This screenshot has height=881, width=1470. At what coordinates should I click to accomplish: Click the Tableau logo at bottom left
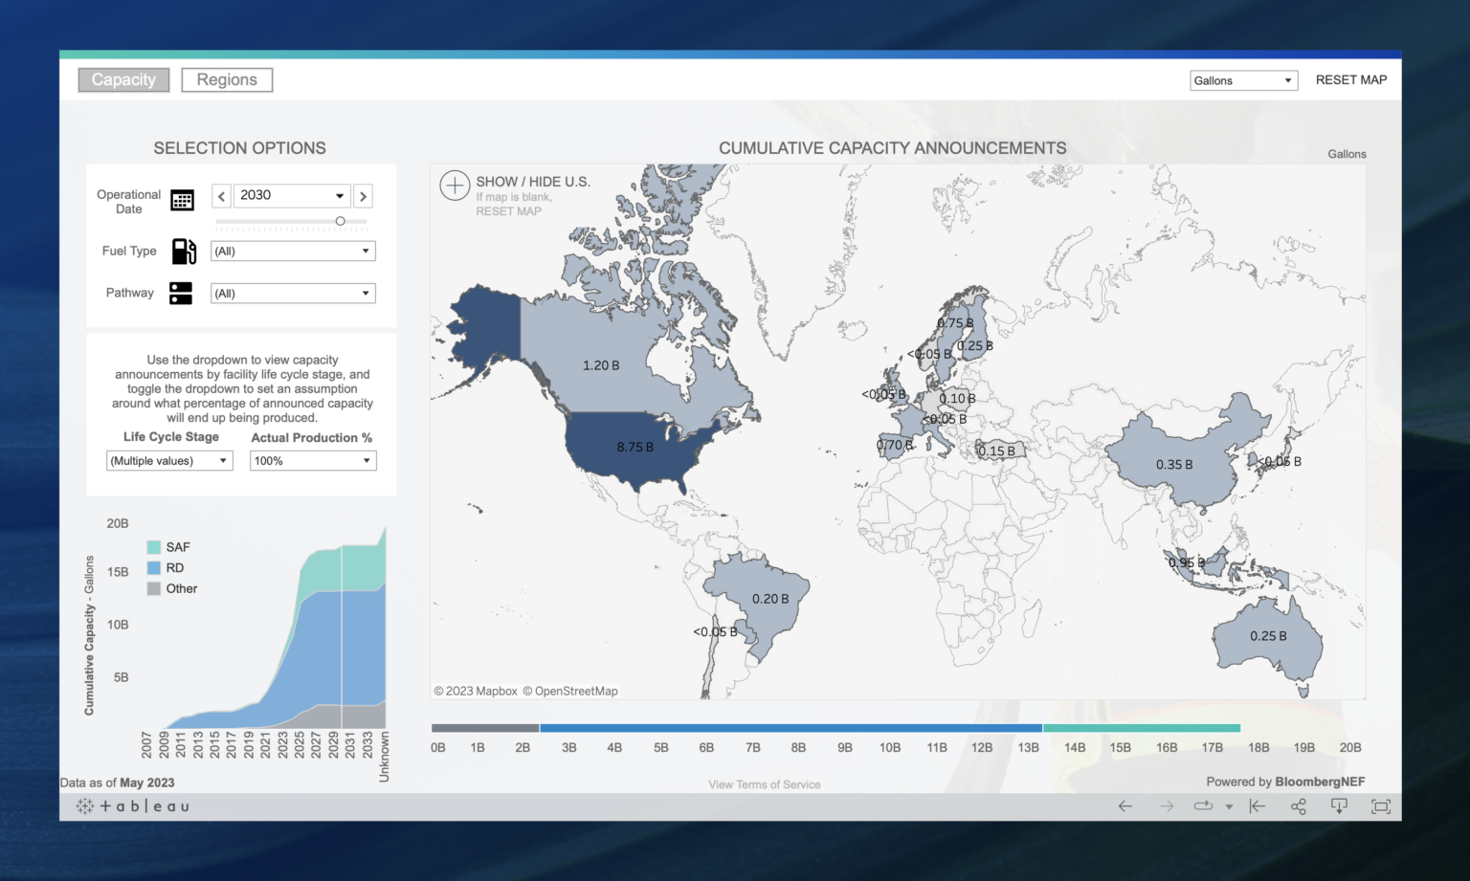131,805
